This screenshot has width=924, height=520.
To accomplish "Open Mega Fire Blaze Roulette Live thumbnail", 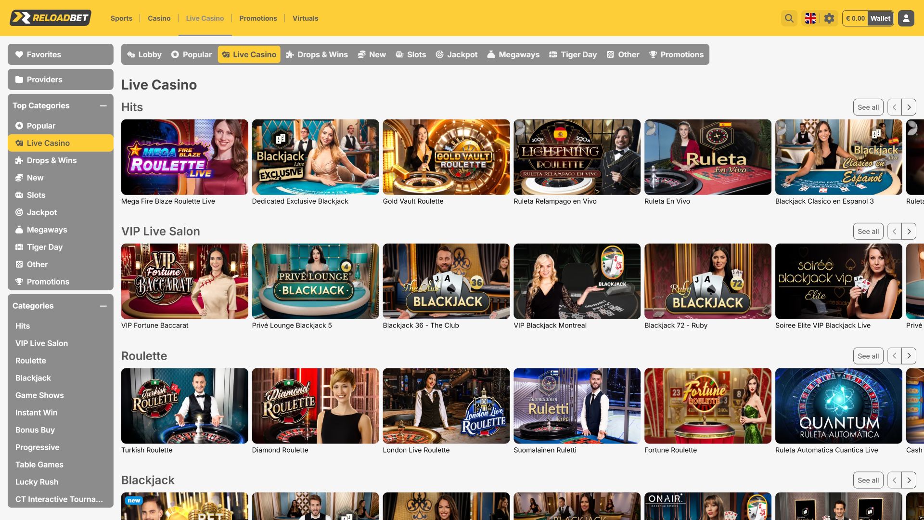I will click(x=184, y=157).
